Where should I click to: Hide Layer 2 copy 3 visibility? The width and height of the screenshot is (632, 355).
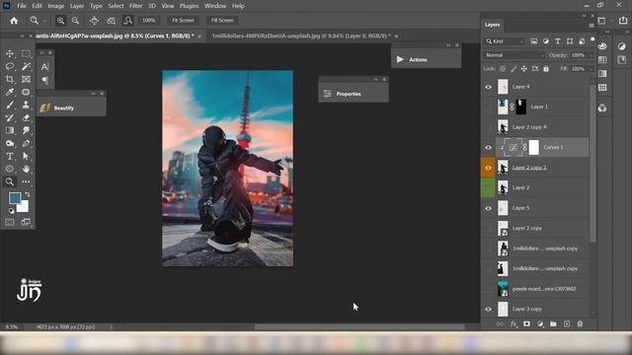488,168
